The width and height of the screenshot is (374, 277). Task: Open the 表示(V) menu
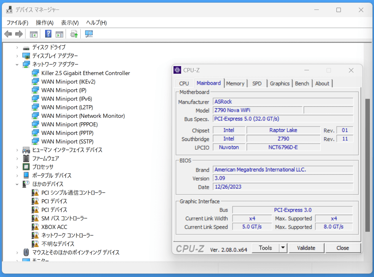click(x=70, y=23)
